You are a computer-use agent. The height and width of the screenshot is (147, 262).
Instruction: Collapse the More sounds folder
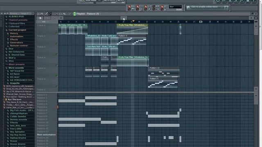click(16, 68)
